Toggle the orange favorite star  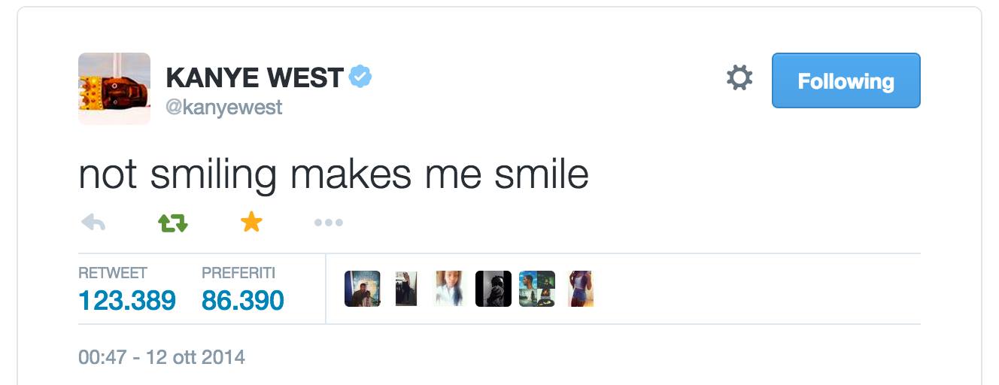[x=251, y=222]
